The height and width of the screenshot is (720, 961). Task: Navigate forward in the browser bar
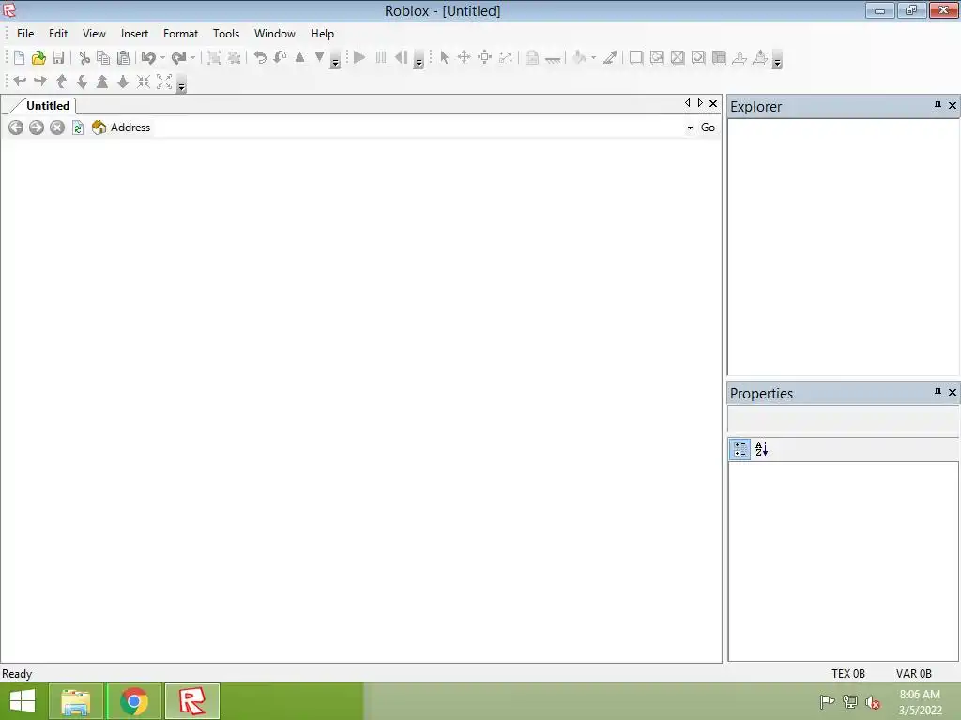37,127
